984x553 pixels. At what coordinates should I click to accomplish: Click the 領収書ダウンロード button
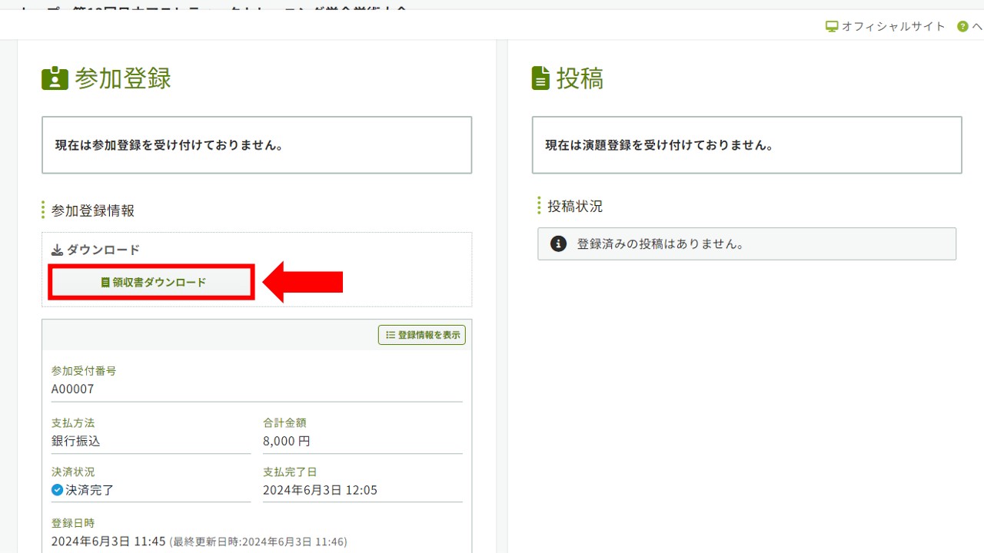click(151, 283)
